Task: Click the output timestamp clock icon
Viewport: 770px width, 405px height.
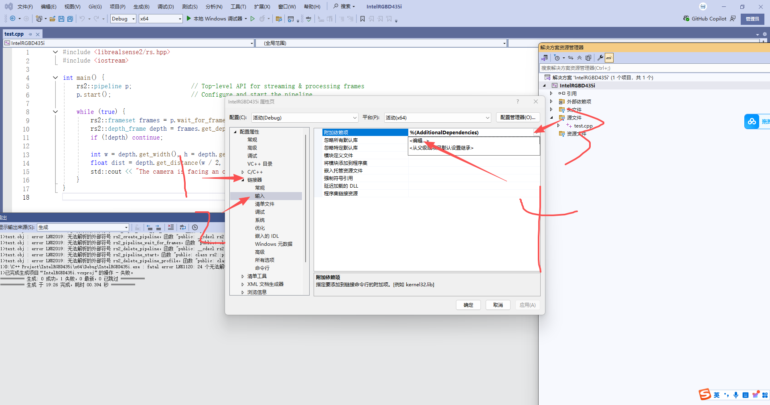Action: [x=195, y=227]
